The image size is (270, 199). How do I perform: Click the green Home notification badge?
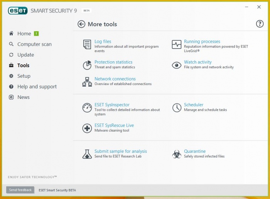click(x=36, y=33)
